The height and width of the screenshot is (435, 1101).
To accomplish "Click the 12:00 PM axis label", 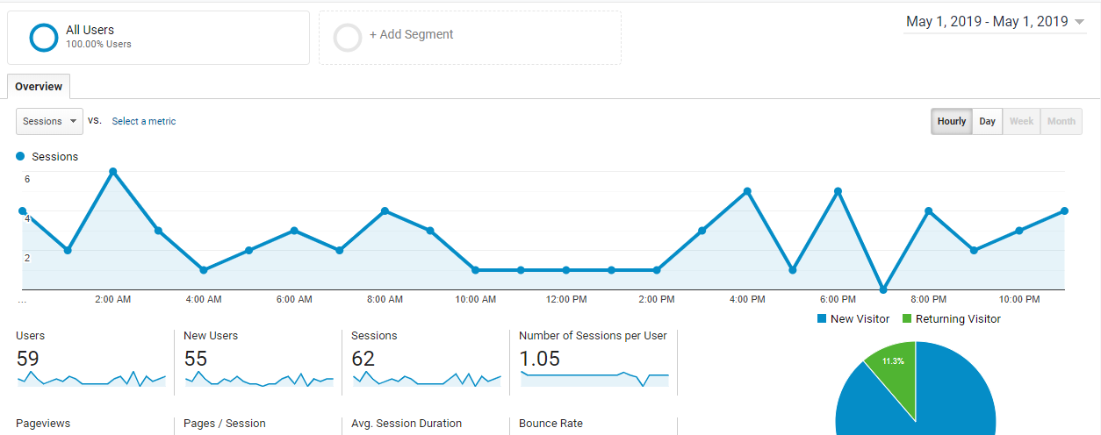I will click(566, 300).
